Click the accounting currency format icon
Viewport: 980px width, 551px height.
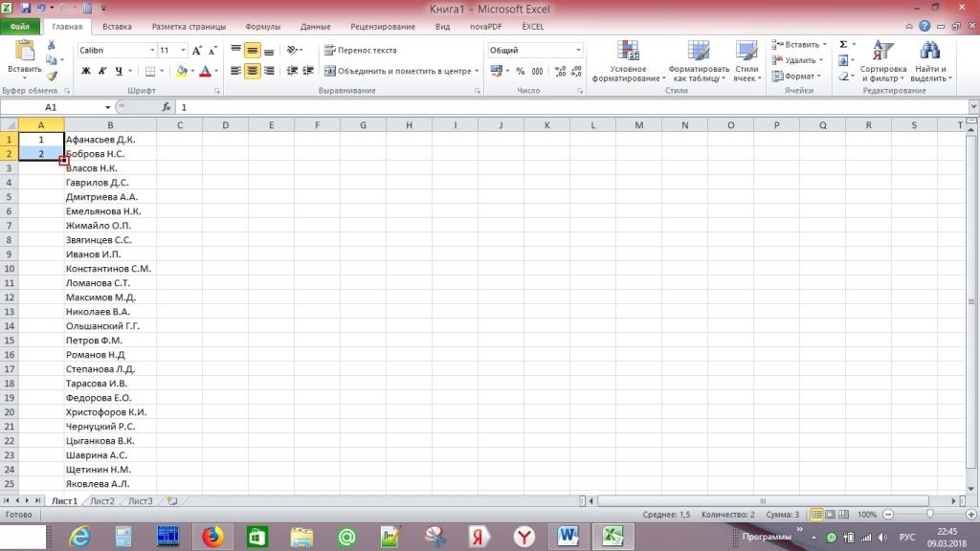pos(497,71)
